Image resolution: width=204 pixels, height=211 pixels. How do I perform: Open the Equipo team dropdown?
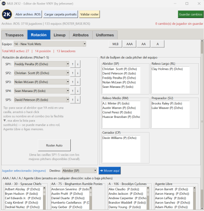(x=50, y=44)
